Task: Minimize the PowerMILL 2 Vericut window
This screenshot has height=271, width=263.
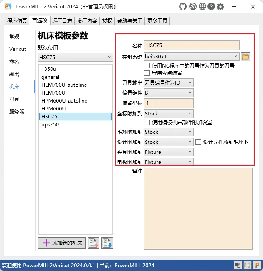Action: [234, 7]
